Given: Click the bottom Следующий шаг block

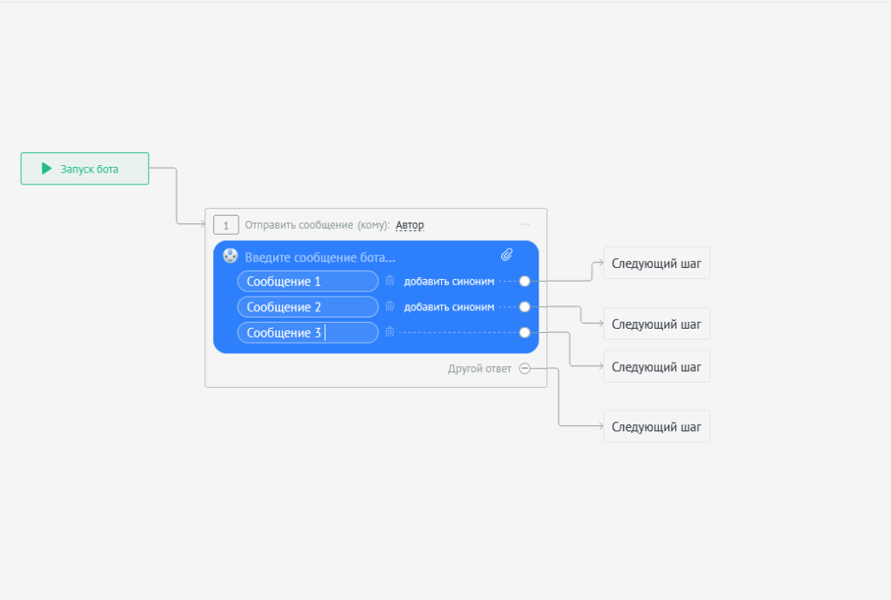Looking at the screenshot, I should [656, 426].
